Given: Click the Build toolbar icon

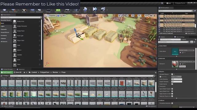Looking at the screenshot, I should coord(85,10).
